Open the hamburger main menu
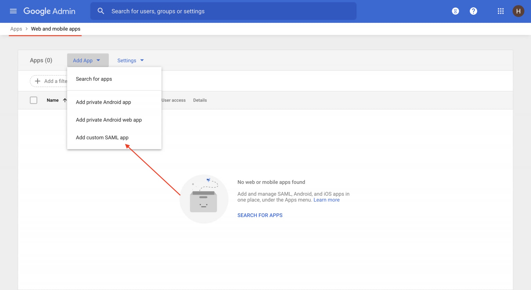The width and height of the screenshot is (531, 290). click(x=13, y=11)
